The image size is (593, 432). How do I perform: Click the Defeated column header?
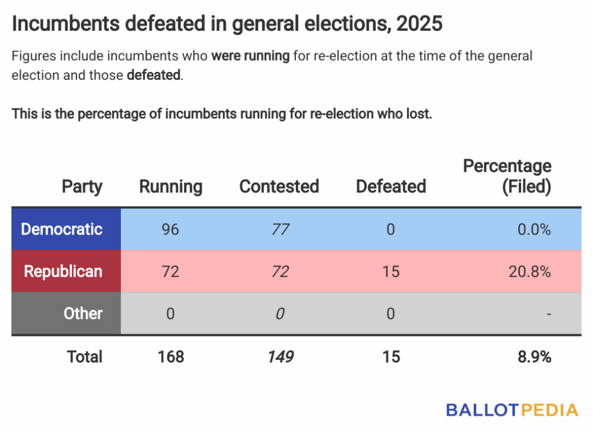(391, 186)
